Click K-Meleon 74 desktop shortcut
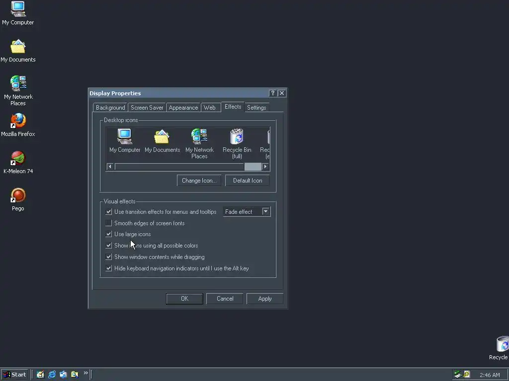509x381 pixels. tap(18, 162)
